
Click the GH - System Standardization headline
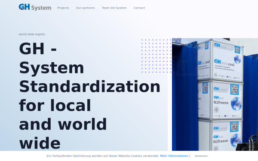[90, 96]
